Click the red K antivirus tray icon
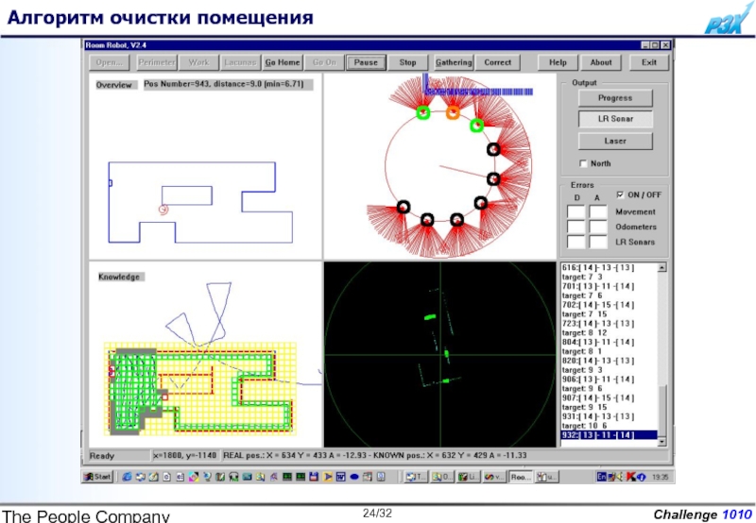The height and width of the screenshot is (523, 756). click(x=630, y=477)
